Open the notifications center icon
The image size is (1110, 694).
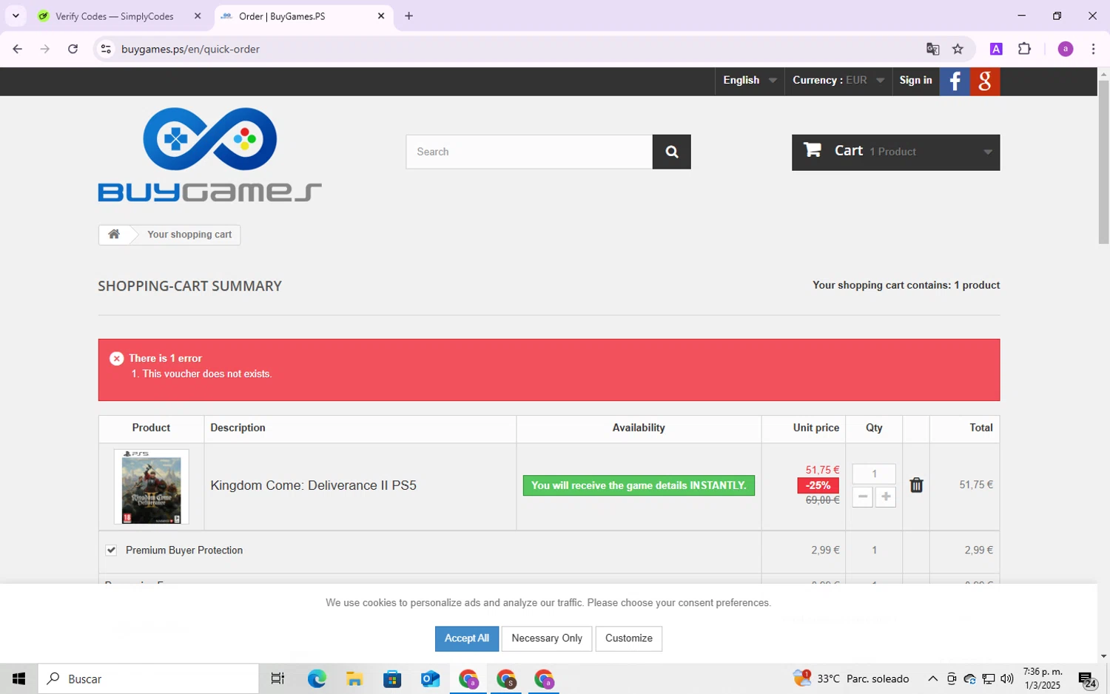click(1086, 678)
